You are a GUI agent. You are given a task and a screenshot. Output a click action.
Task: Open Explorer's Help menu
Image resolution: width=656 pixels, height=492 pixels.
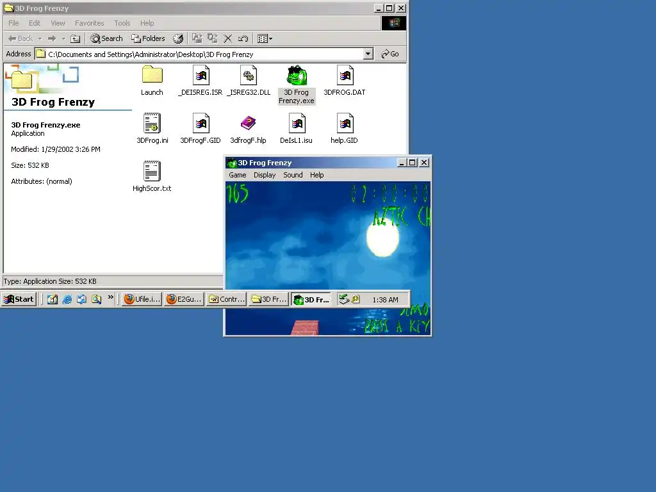[x=147, y=23]
